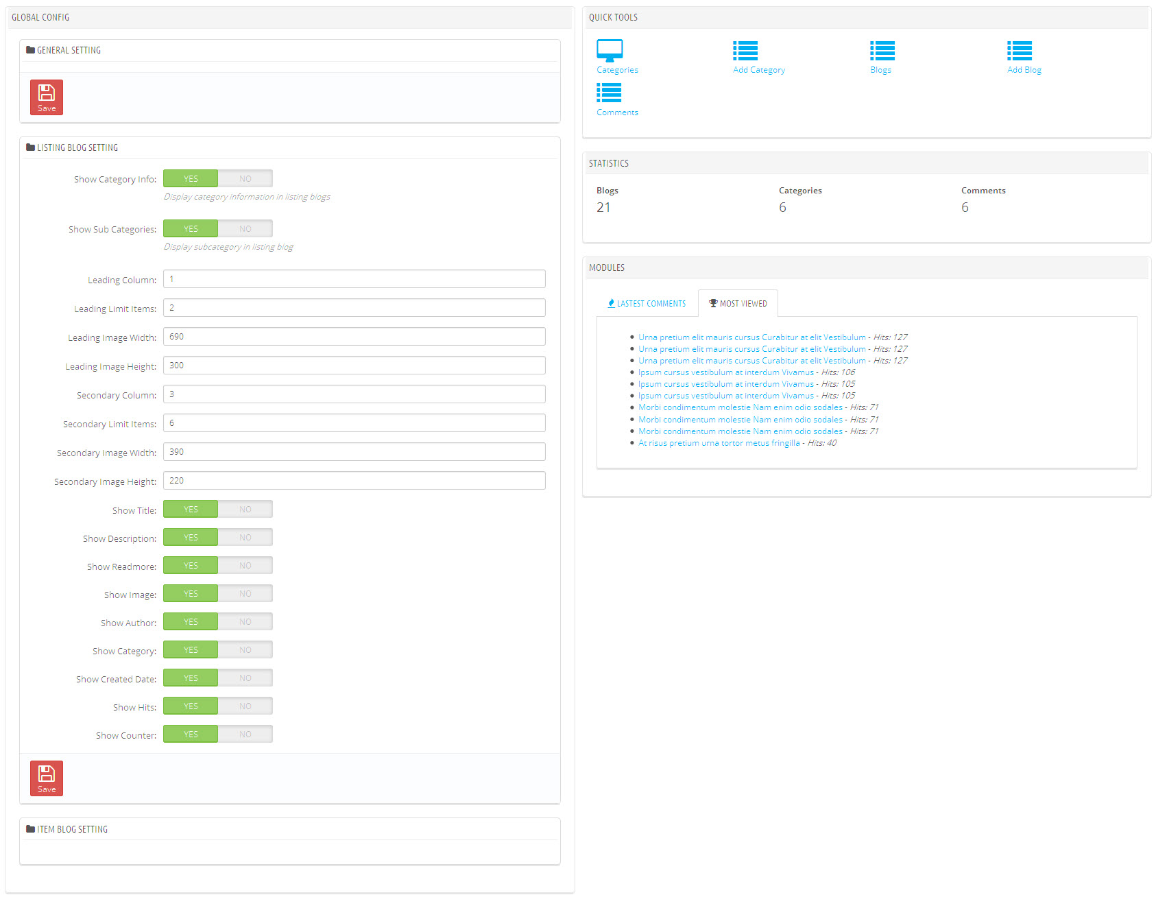Open first 'Morbi condimentum molestie' blog link

[740, 407]
